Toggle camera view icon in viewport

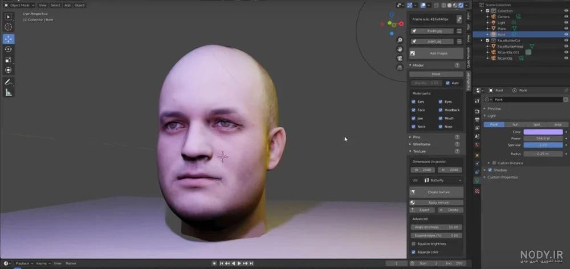[x=400, y=58]
